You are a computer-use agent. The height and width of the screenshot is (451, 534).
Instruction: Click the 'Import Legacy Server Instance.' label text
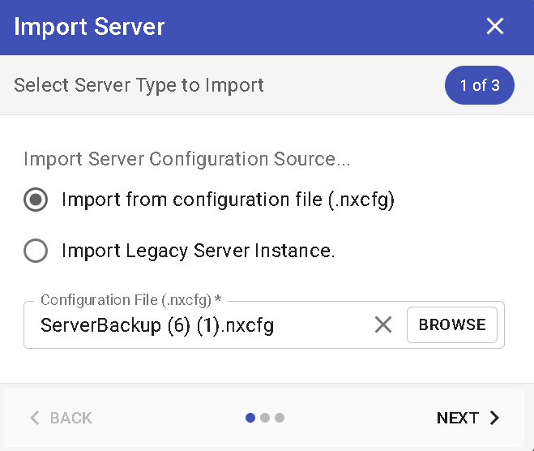tap(198, 251)
